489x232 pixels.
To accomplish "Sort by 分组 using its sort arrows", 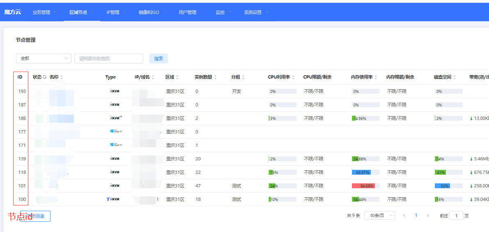I will [x=243, y=77].
